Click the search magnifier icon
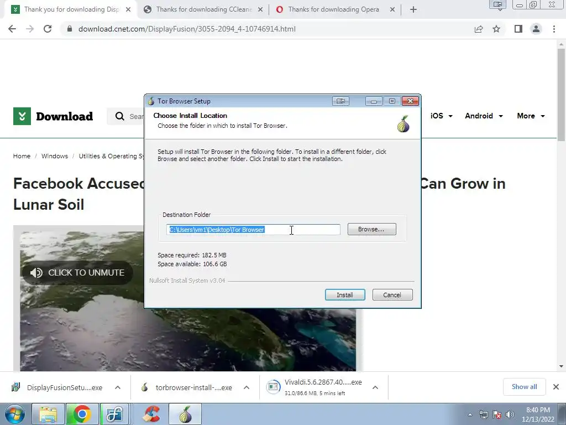Viewport: 566px width, 425px height. (119, 116)
